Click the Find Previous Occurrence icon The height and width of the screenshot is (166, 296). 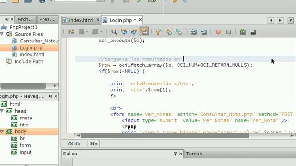(124, 32)
